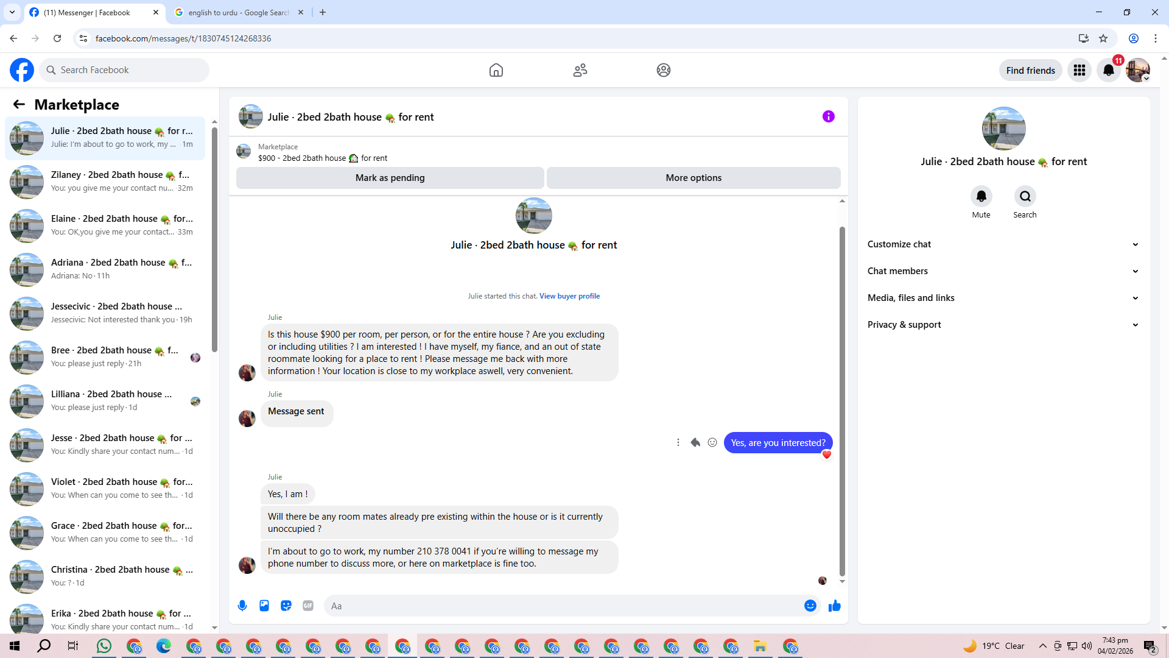Screen dimensions: 1169x658
Task: Open the Facebook menu grid
Action: (1079, 70)
